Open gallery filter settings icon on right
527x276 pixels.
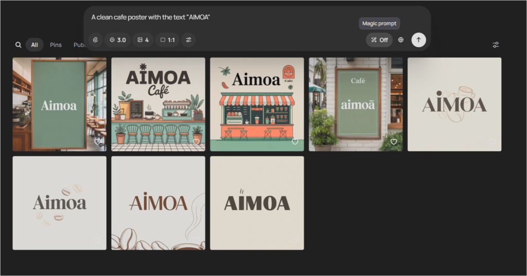tap(495, 45)
